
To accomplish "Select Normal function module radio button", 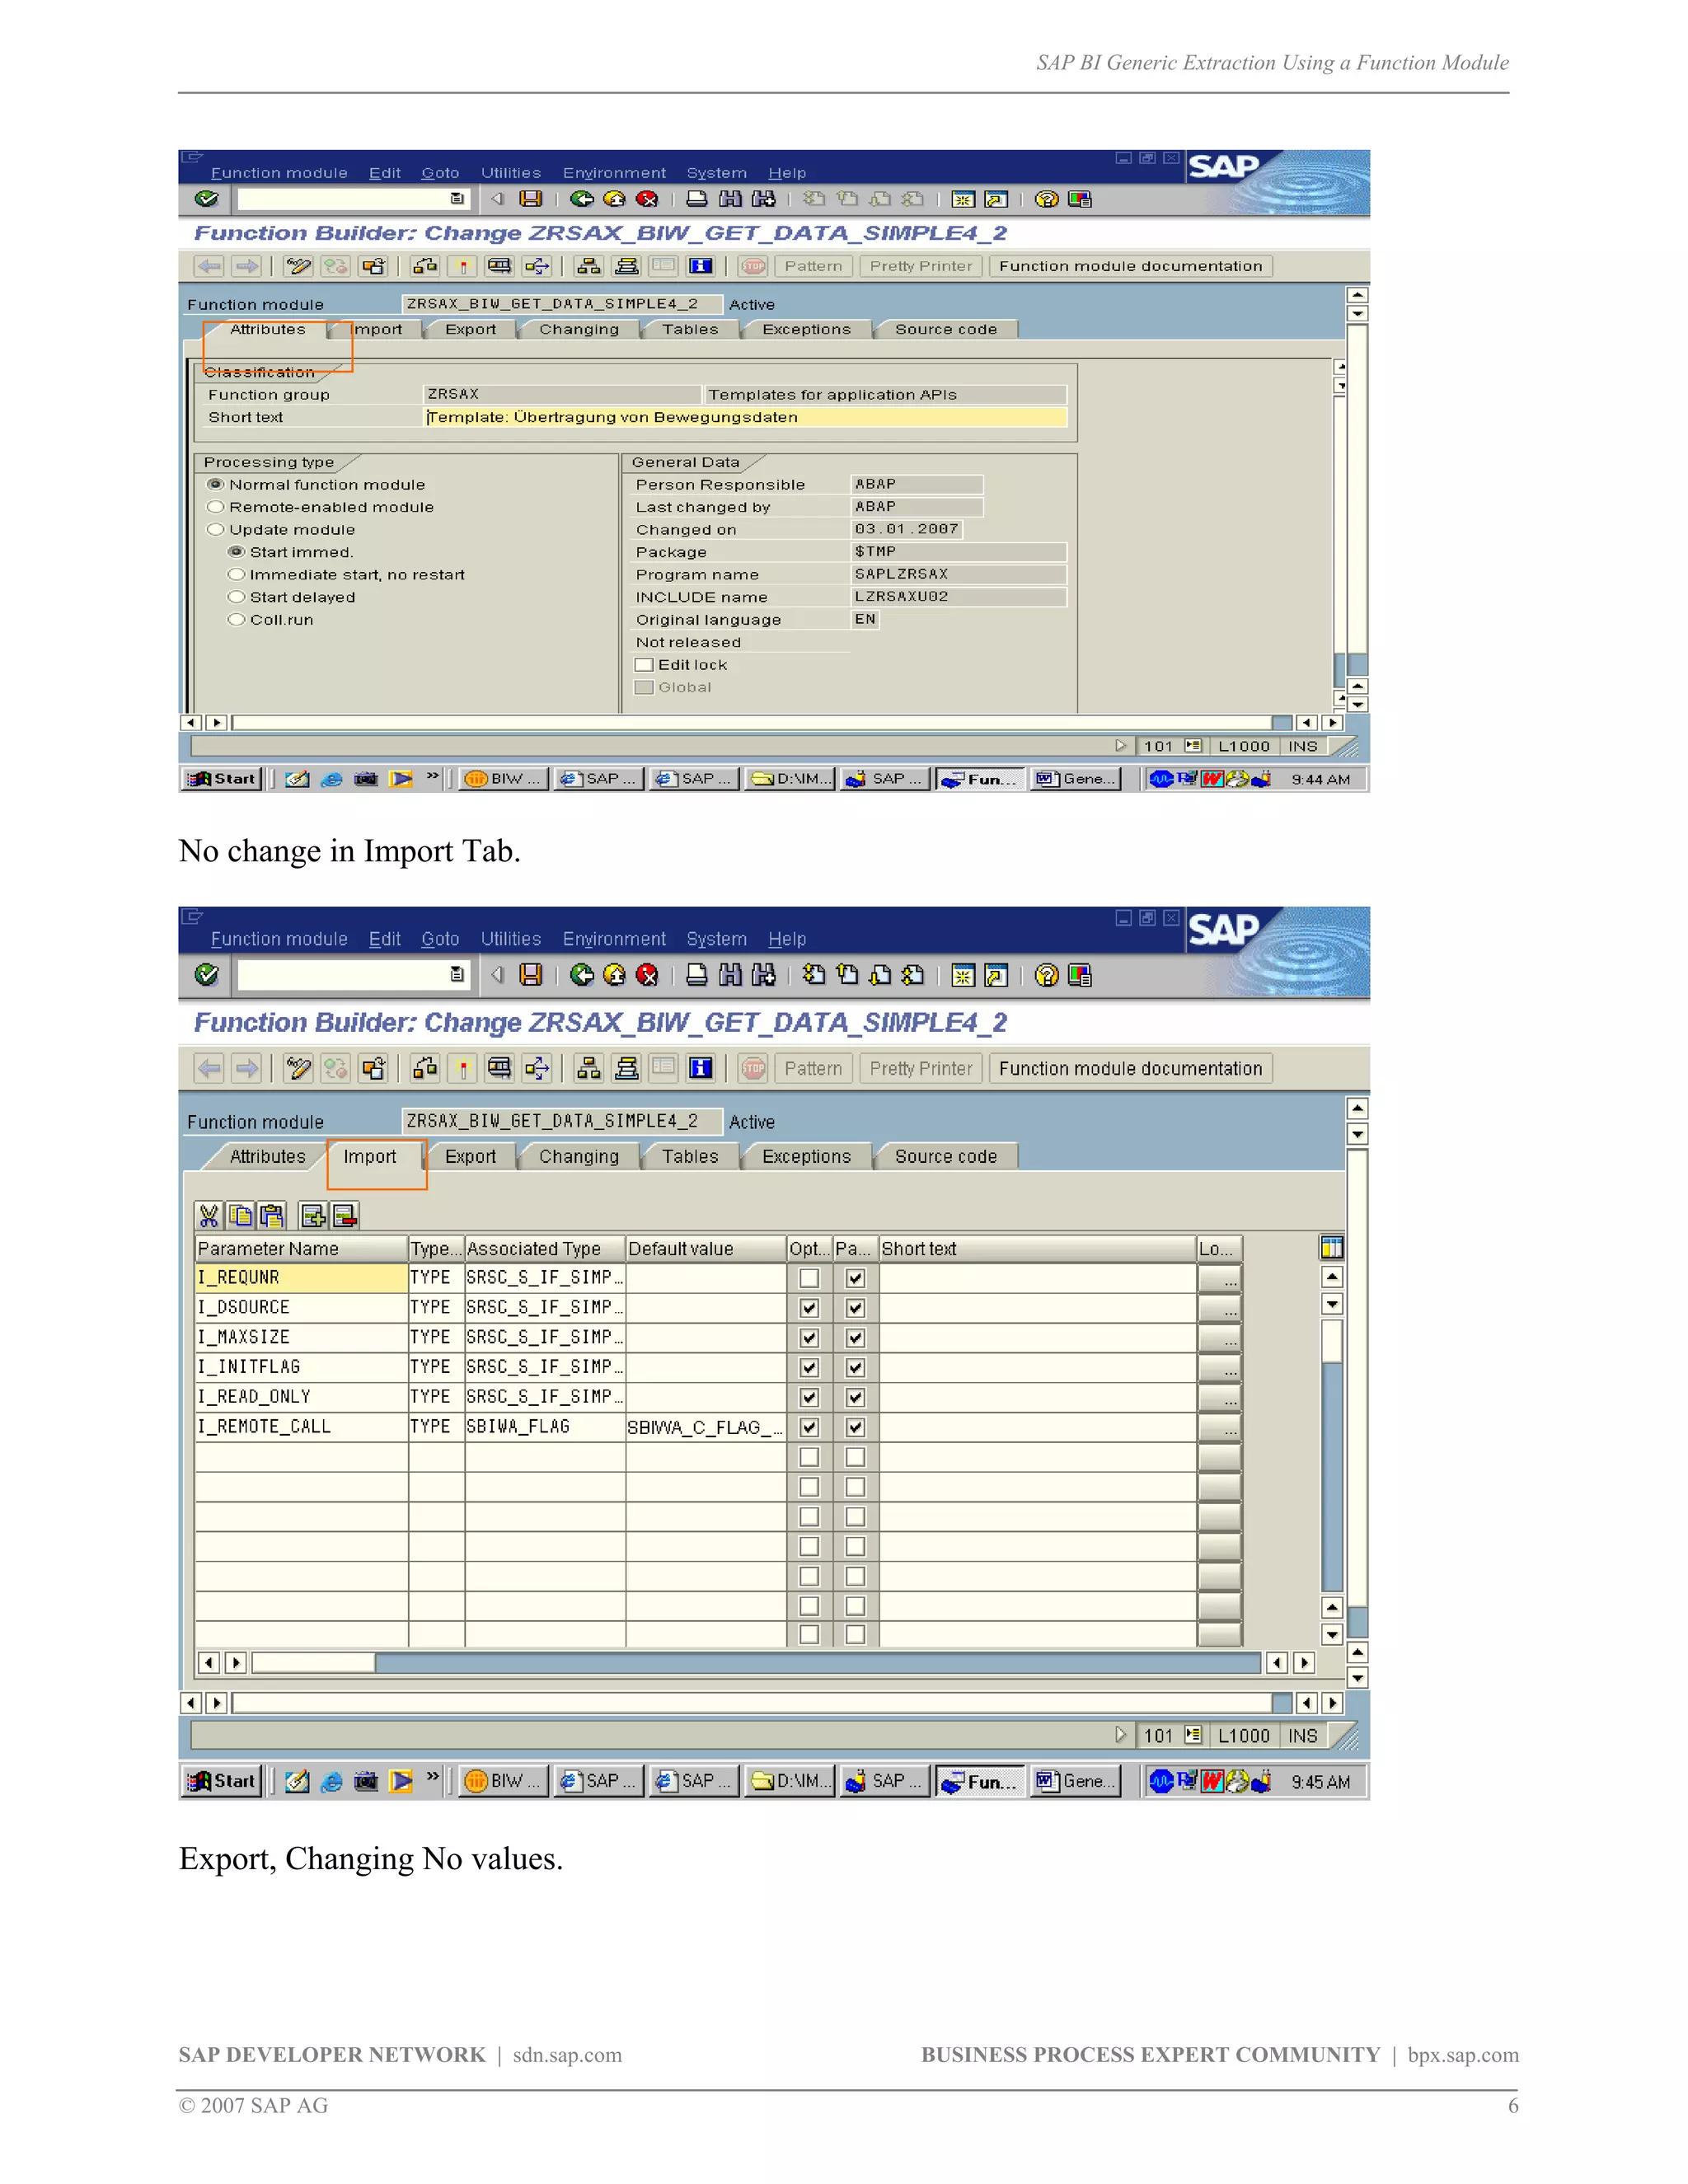I will (x=215, y=484).
